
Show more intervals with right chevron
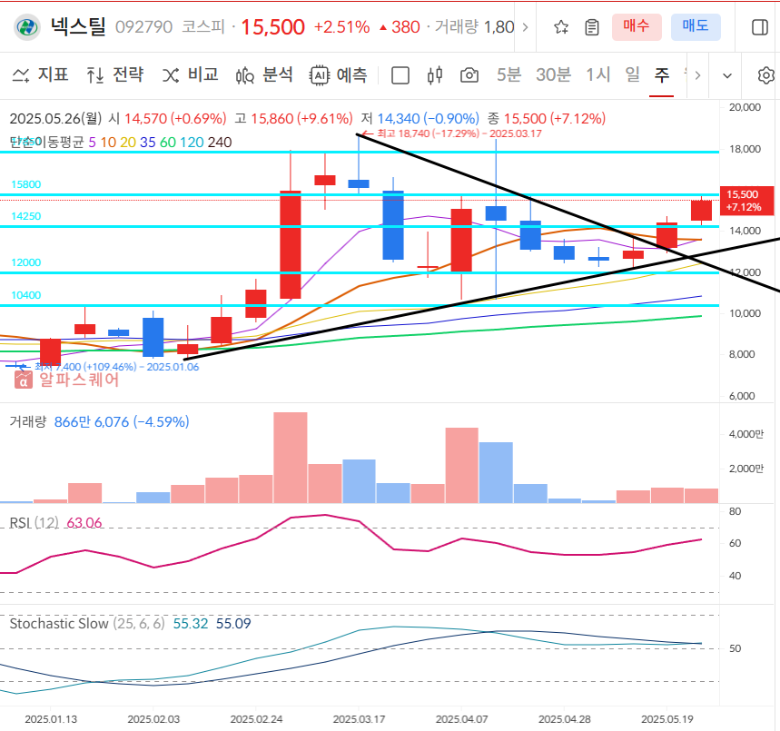[x=697, y=75]
